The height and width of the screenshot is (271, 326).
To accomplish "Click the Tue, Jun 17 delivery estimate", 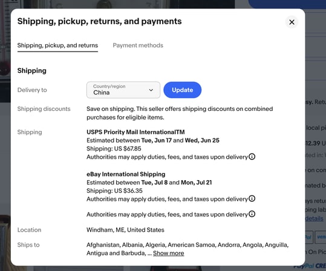I will click(x=156, y=140).
